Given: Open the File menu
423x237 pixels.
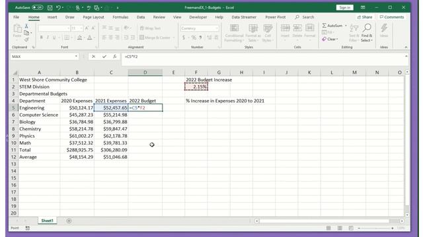Looking at the screenshot, I should (x=16, y=17).
